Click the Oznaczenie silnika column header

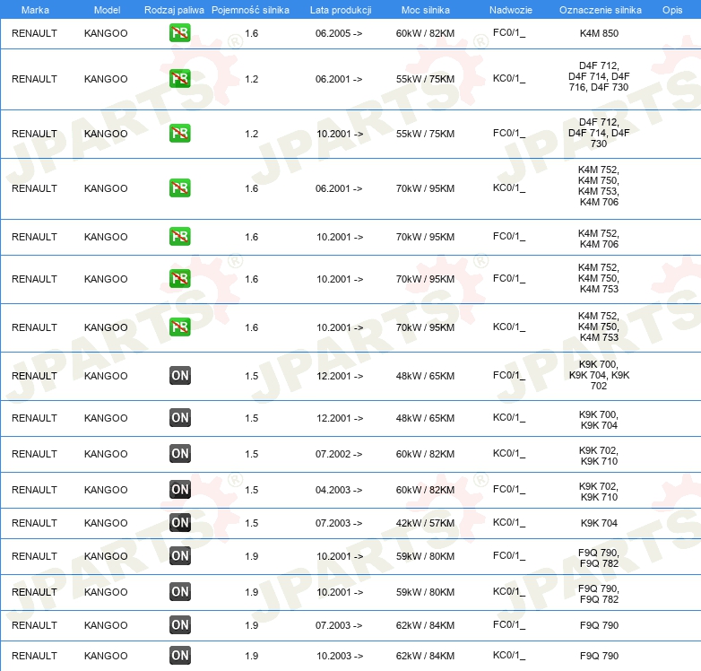[600, 10]
